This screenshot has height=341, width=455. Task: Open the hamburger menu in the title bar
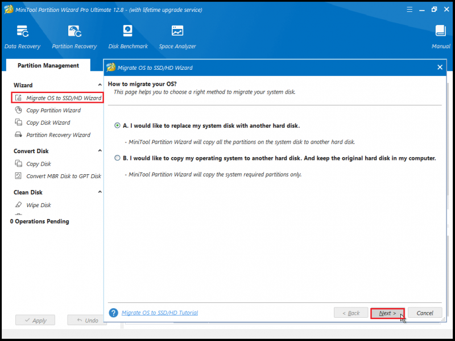(409, 10)
